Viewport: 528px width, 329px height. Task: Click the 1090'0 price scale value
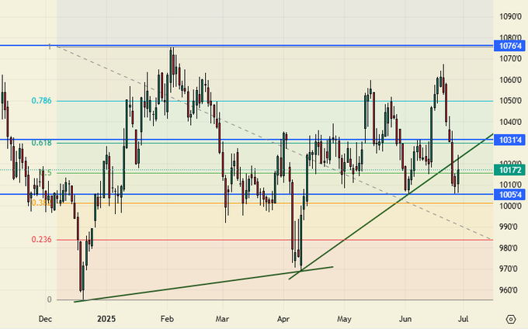pyautogui.click(x=510, y=16)
